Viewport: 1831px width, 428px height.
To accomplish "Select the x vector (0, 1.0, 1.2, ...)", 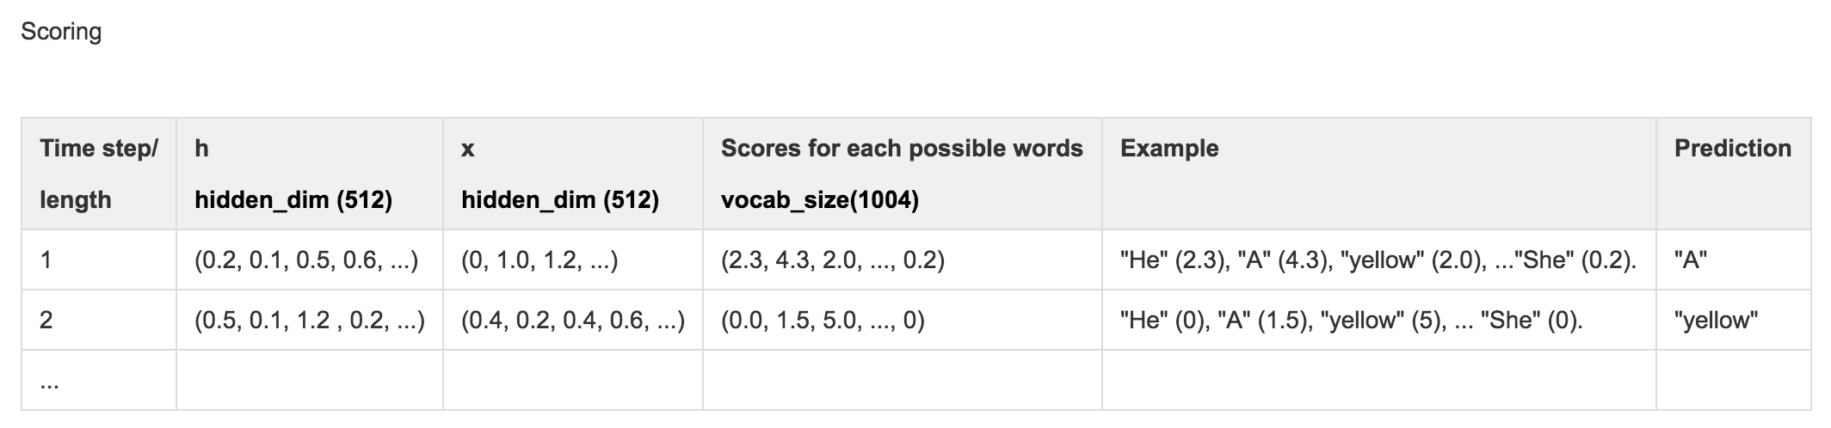I will [573, 260].
